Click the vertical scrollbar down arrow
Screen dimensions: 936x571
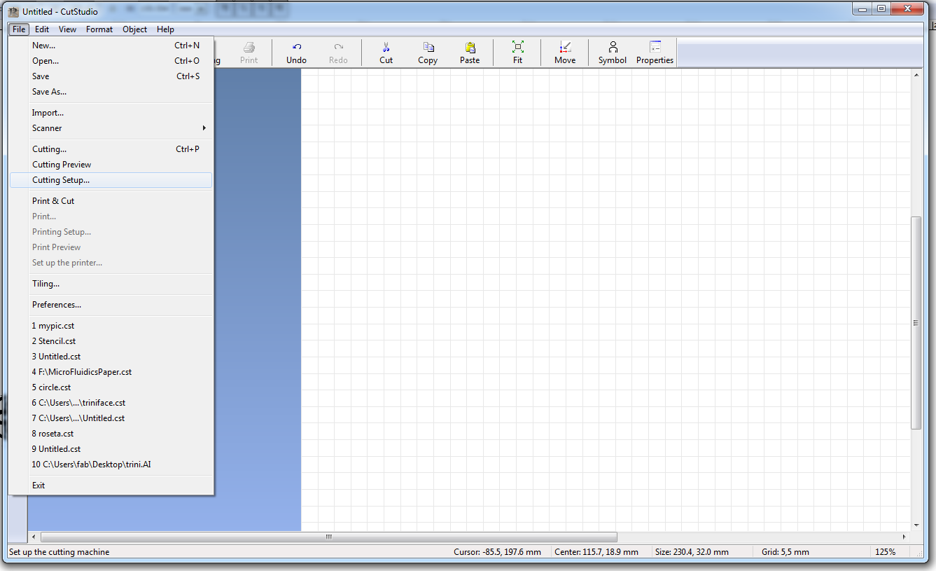pyautogui.click(x=916, y=525)
